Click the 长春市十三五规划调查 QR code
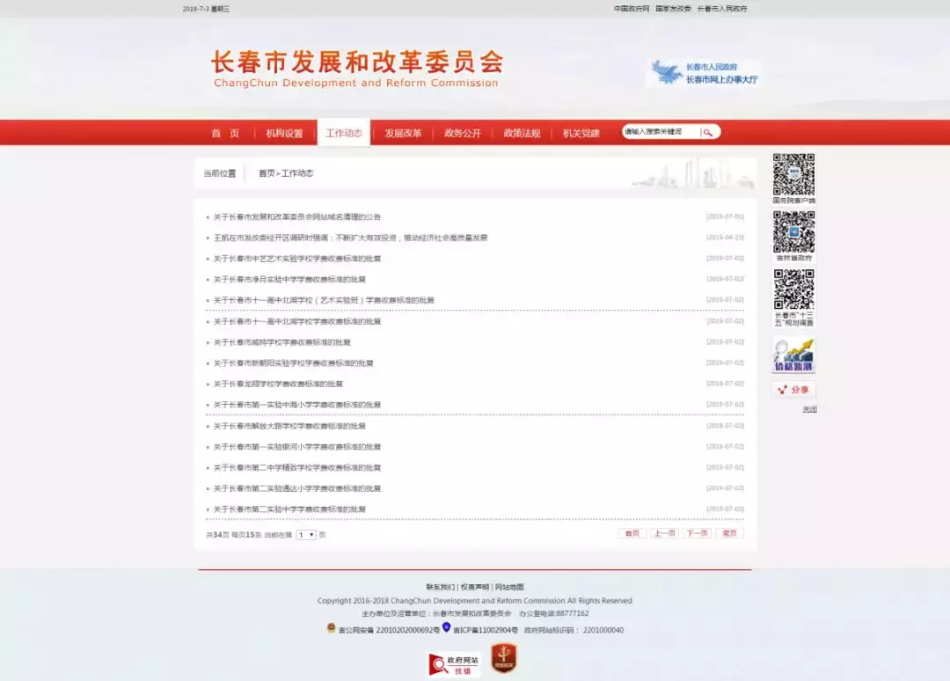 pos(793,288)
